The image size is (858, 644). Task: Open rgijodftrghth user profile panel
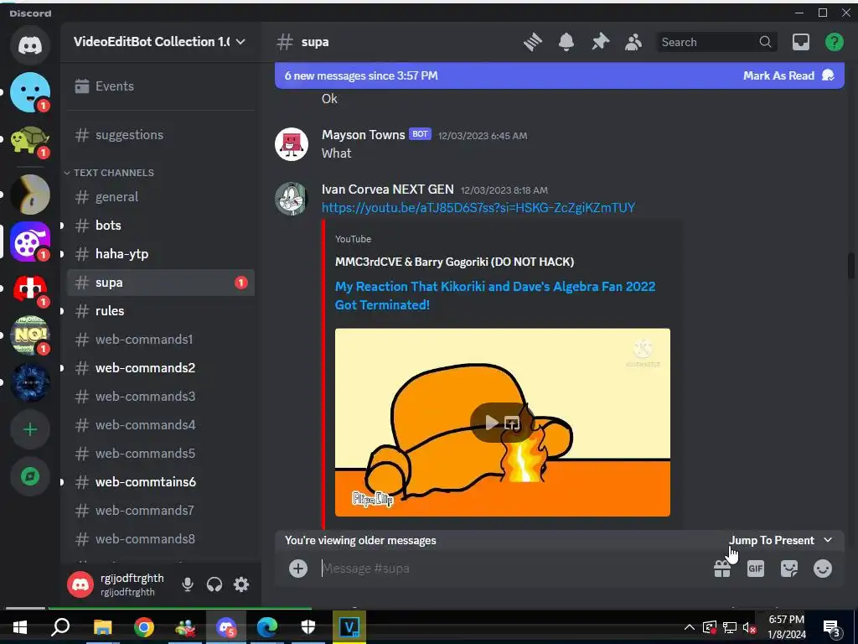tap(117, 584)
